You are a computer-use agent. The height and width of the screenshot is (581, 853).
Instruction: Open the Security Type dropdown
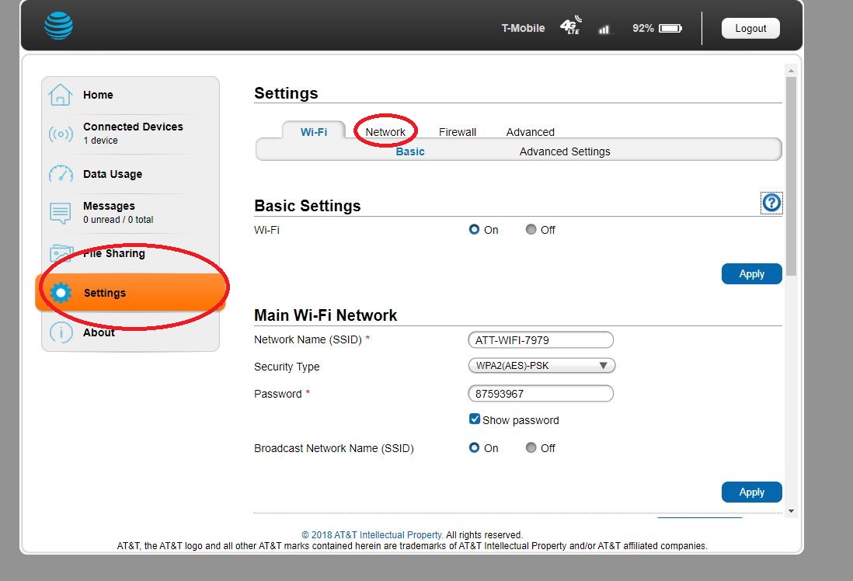coord(541,366)
